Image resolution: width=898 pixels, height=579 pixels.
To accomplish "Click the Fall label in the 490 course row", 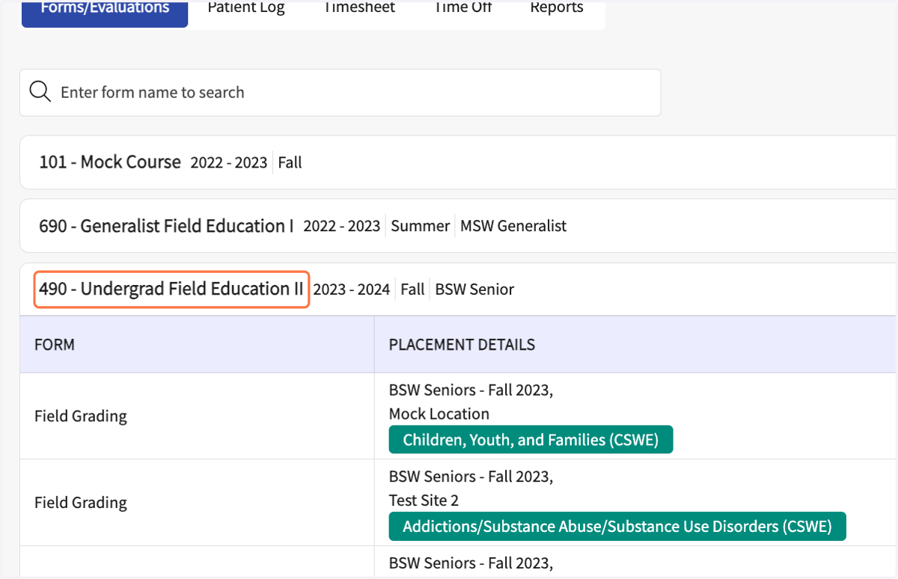I will click(x=412, y=289).
